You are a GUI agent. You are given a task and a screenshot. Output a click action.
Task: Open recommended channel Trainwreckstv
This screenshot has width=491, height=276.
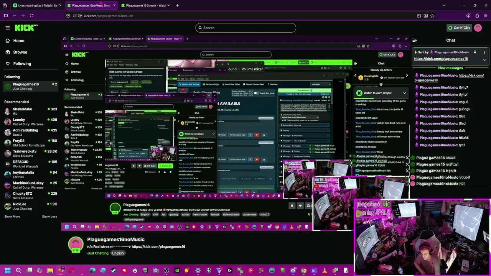pyautogui.click(x=31, y=153)
